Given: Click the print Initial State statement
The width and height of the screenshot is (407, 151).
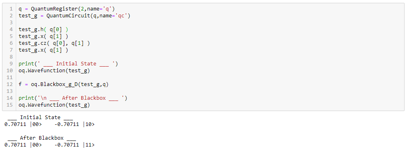Looking at the screenshot, I should click(x=68, y=64).
